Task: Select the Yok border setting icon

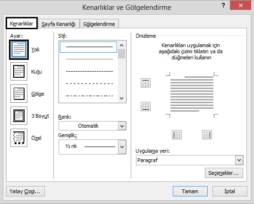Action: click(19, 49)
